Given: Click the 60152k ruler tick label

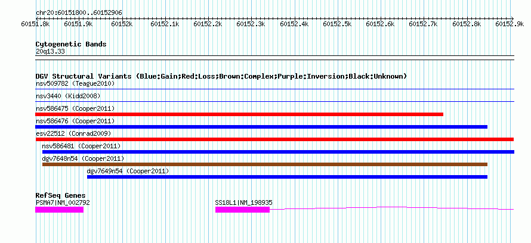Looking at the screenshot, I should pos(122,24).
